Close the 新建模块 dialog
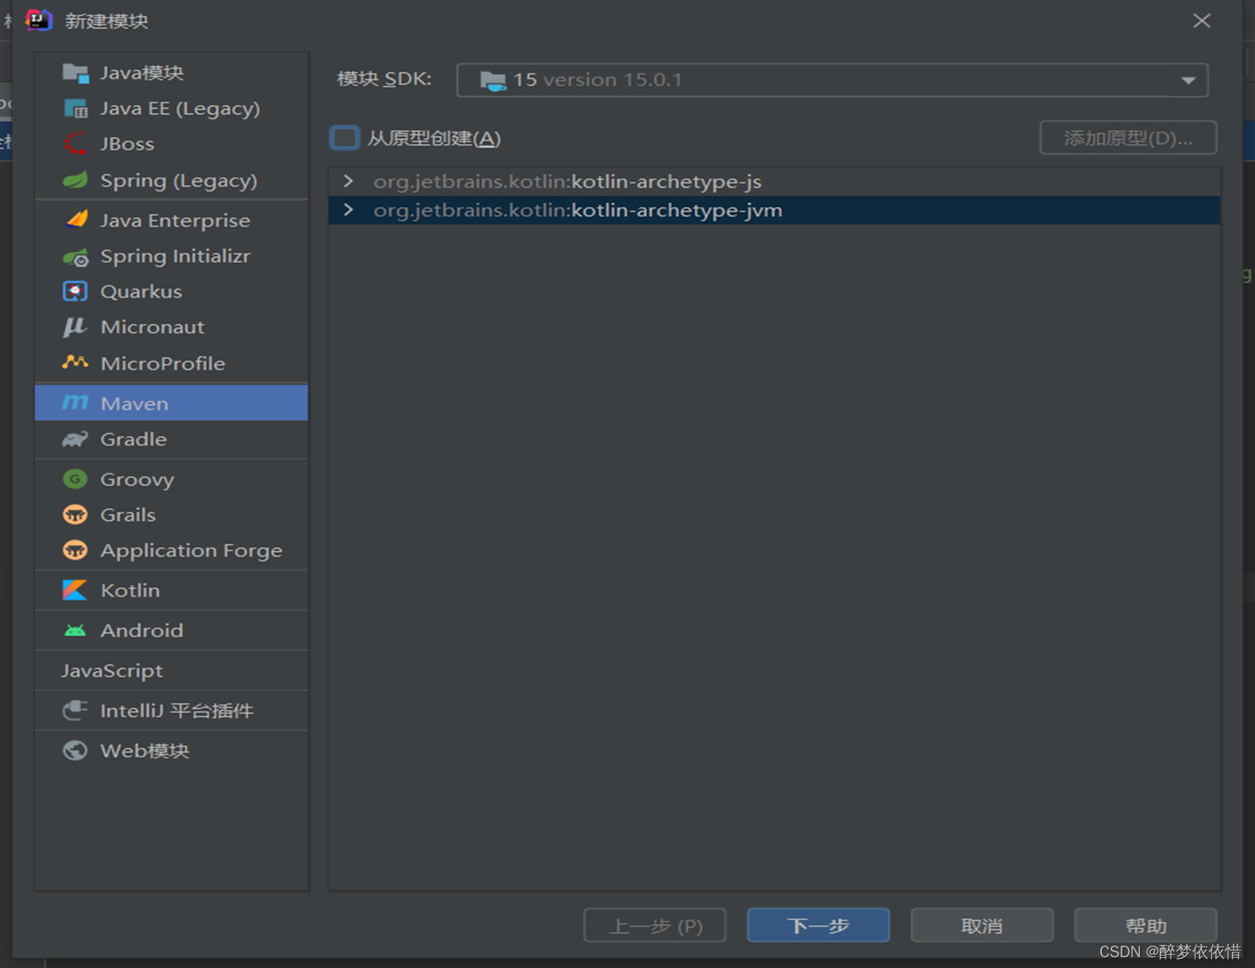This screenshot has height=968, width=1255. (x=1202, y=21)
